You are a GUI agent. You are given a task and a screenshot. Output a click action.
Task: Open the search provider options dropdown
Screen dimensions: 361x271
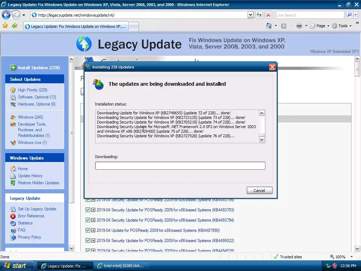356,15
